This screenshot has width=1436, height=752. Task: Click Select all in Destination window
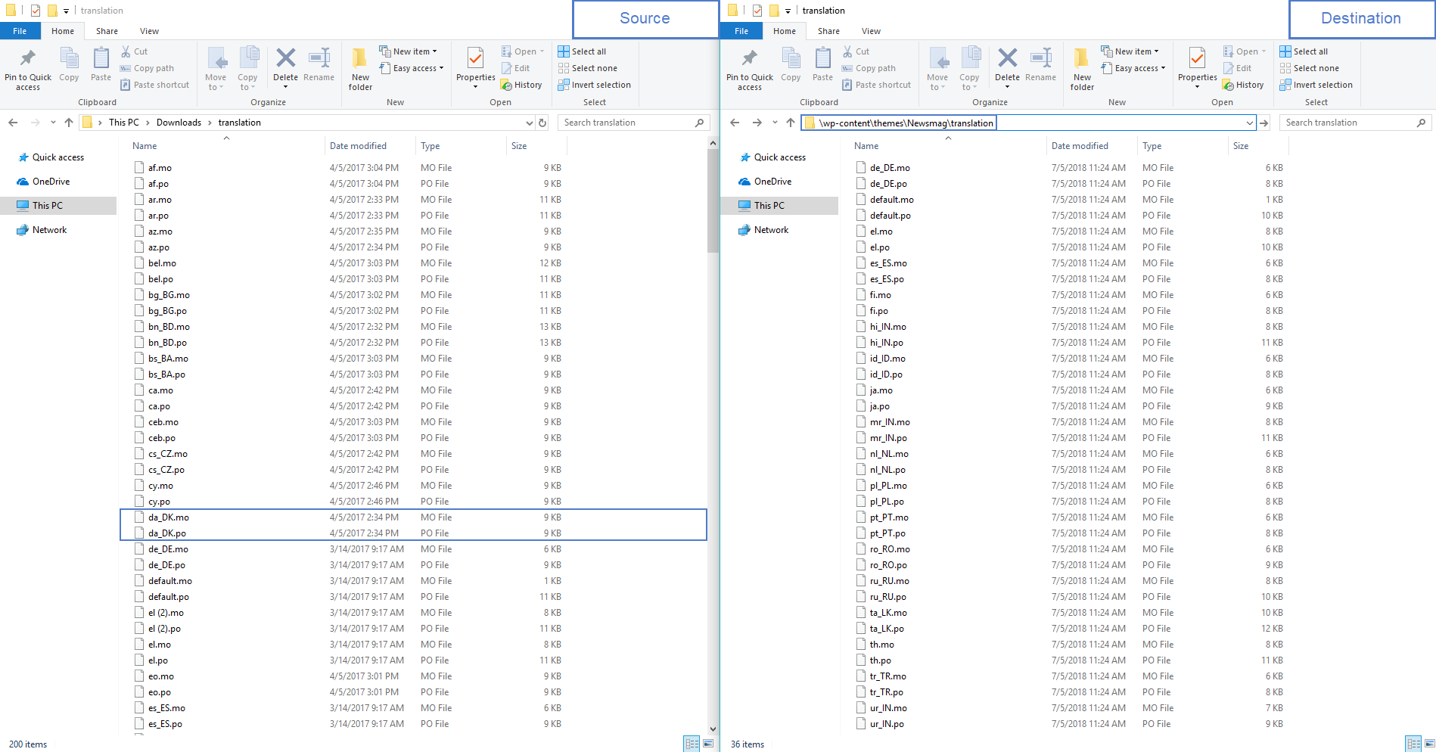1304,51
